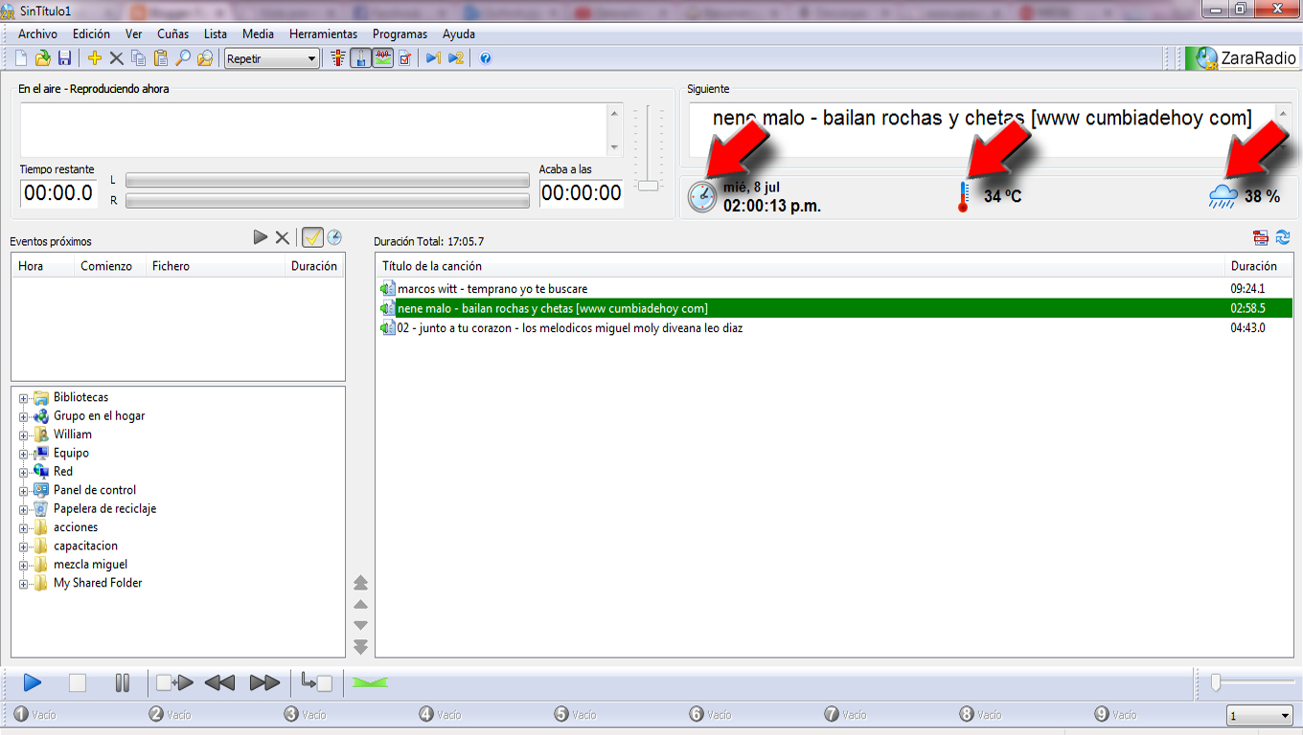Click the Título de la canción column header
Image resolution: width=1303 pixels, height=735 pixels.
point(800,266)
